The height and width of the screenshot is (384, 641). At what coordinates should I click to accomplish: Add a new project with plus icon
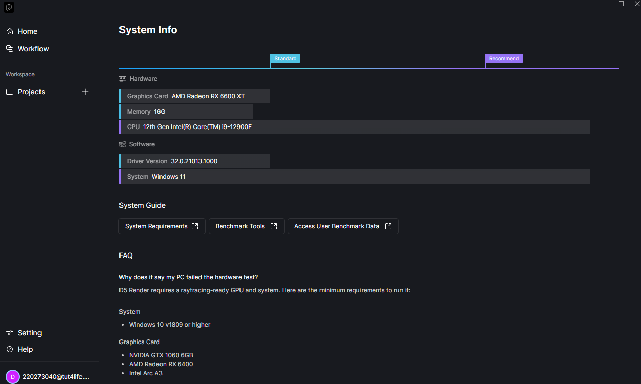point(85,92)
